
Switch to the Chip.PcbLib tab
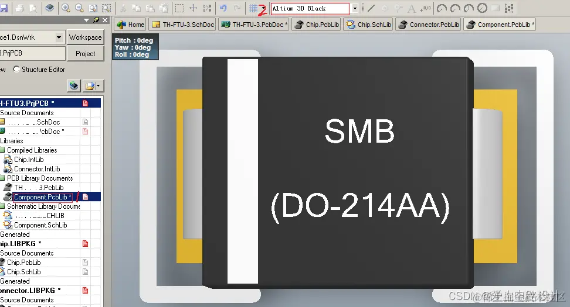click(316, 25)
